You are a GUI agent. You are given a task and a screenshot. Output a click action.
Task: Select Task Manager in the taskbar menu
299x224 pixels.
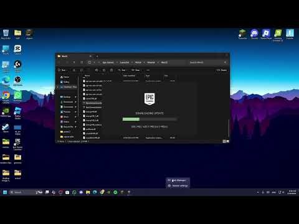[178, 180]
